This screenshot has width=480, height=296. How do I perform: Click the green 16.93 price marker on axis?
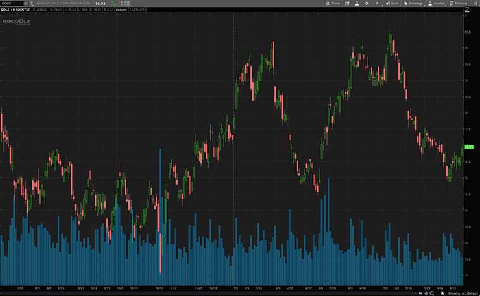[469, 147]
